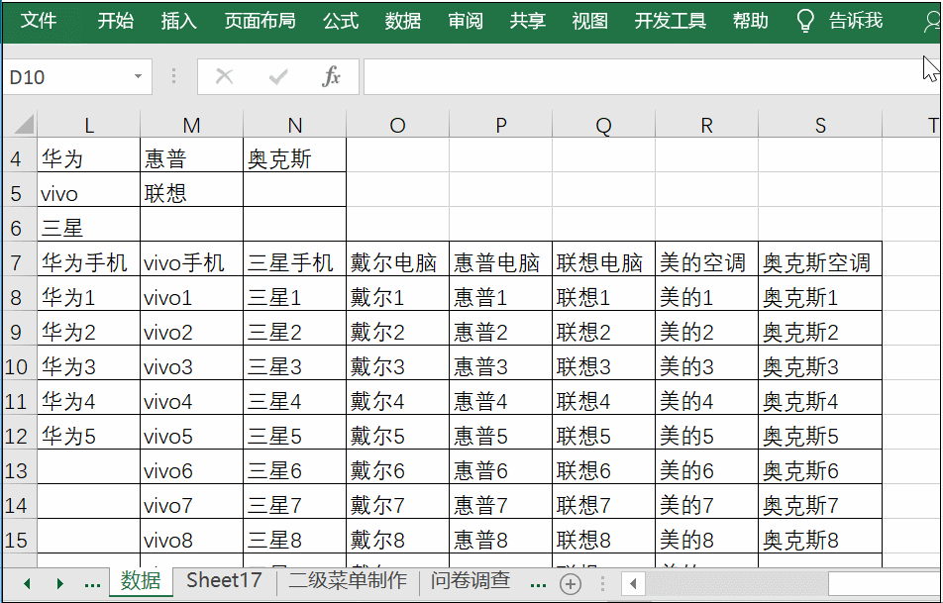Click the lightbulb Tell Me icon

pos(804,21)
